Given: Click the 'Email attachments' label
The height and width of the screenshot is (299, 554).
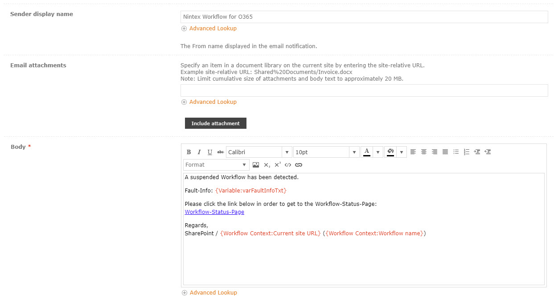Looking at the screenshot, I should pos(38,66).
